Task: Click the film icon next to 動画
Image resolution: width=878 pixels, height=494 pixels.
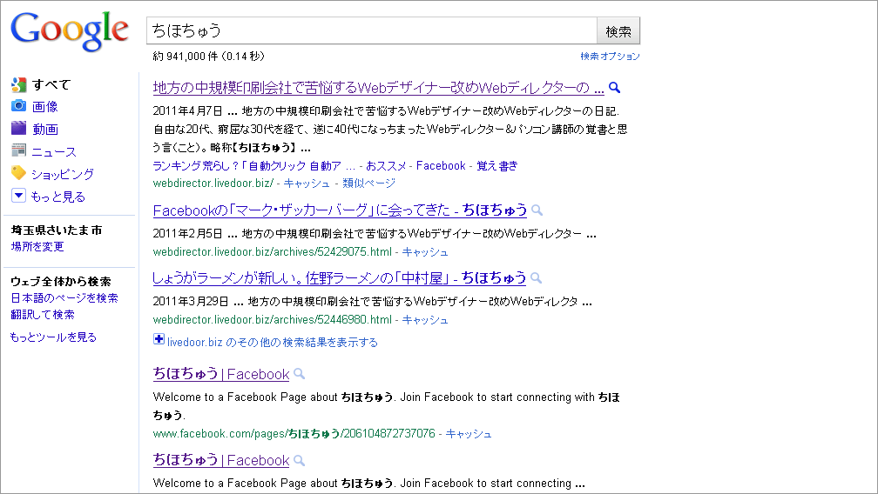Action: point(18,128)
